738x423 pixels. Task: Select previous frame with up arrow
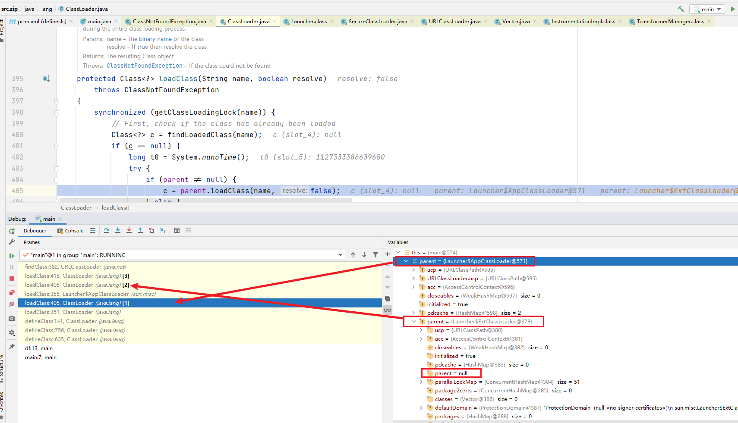pyautogui.click(x=353, y=255)
